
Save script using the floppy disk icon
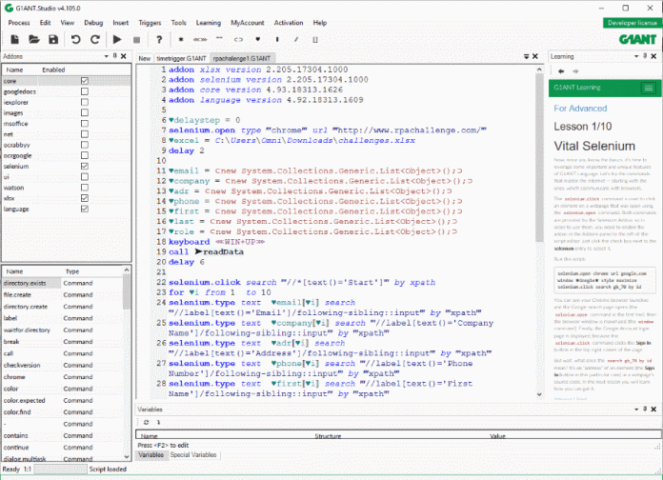coord(54,39)
